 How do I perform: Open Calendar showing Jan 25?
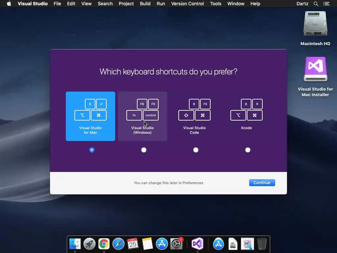(x=133, y=244)
